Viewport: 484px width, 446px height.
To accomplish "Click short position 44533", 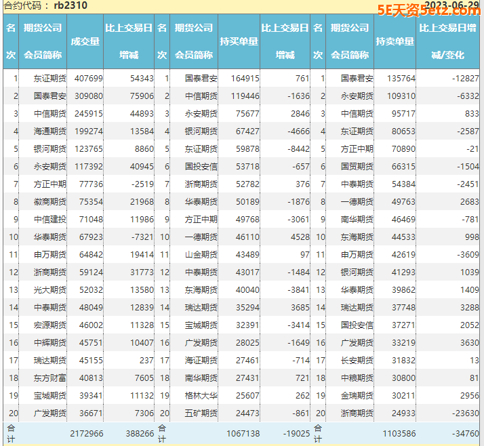I will pyautogui.click(x=404, y=237).
